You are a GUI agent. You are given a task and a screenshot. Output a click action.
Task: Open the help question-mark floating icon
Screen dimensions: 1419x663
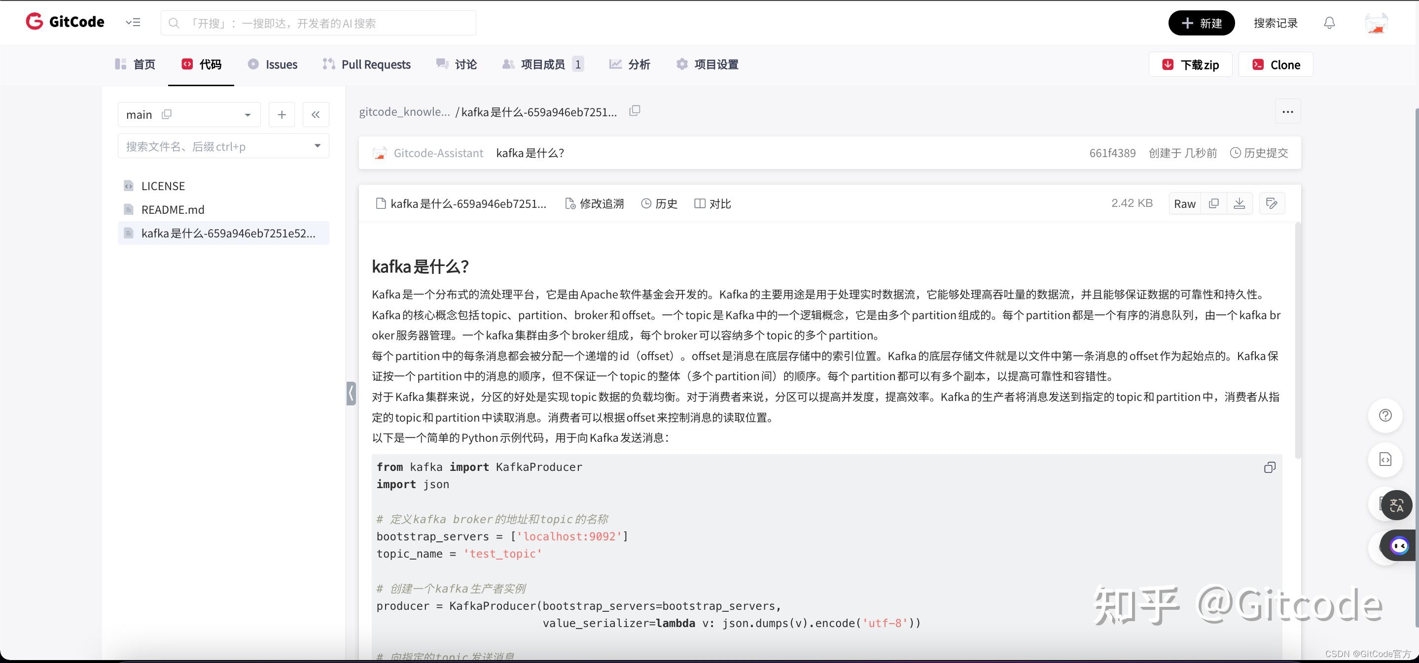tap(1386, 415)
